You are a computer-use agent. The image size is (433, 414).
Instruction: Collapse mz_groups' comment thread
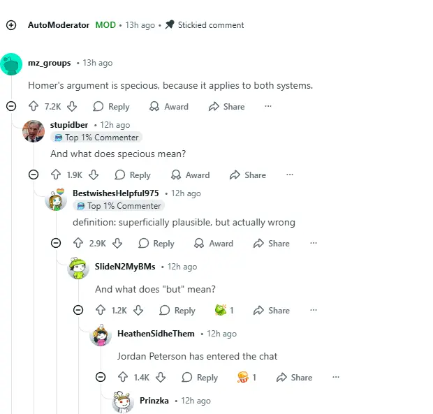click(x=11, y=107)
